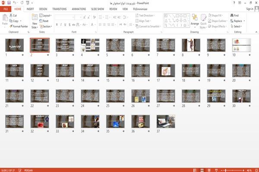
Task: Select slide 37 laptop thumbnail
Action: [166, 122]
